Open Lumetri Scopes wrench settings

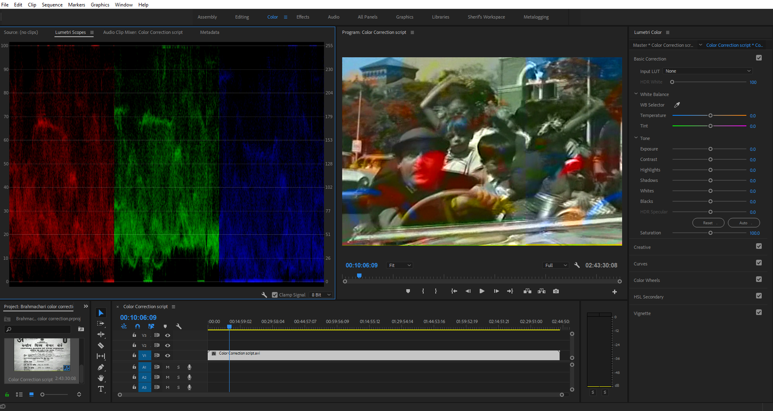(264, 295)
